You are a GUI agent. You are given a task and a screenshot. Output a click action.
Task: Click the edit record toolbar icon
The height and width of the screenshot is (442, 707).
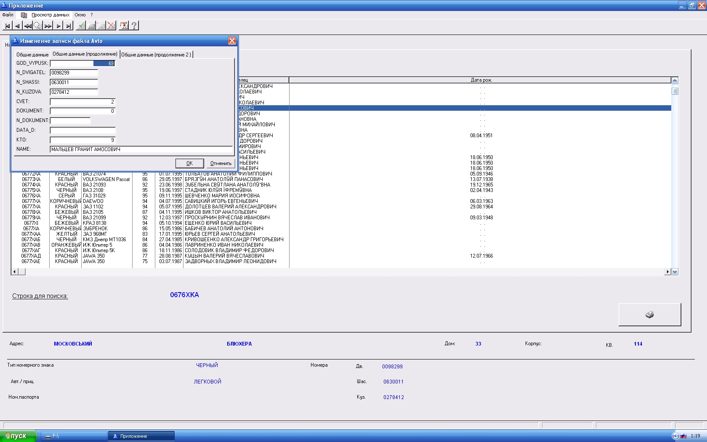(x=101, y=26)
